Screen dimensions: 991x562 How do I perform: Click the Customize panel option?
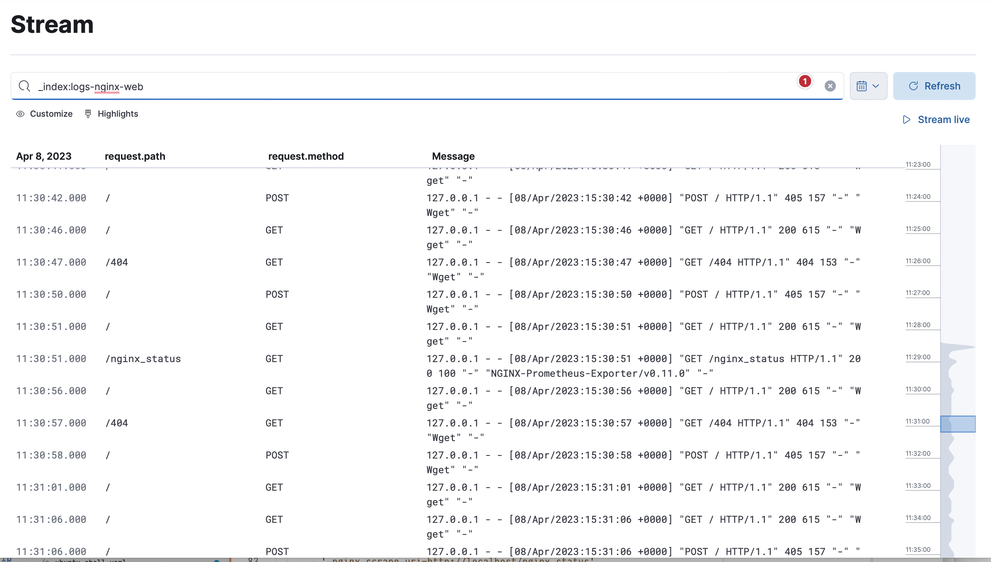44,114
